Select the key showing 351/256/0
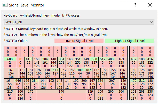This screenshot has height=104, width=158. (x=78, y=62)
